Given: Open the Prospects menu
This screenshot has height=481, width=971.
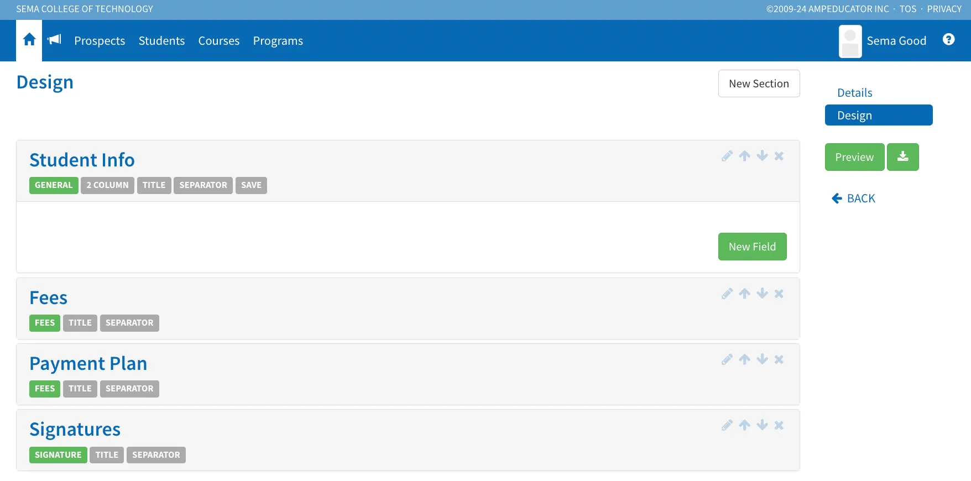Looking at the screenshot, I should pos(100,41).
